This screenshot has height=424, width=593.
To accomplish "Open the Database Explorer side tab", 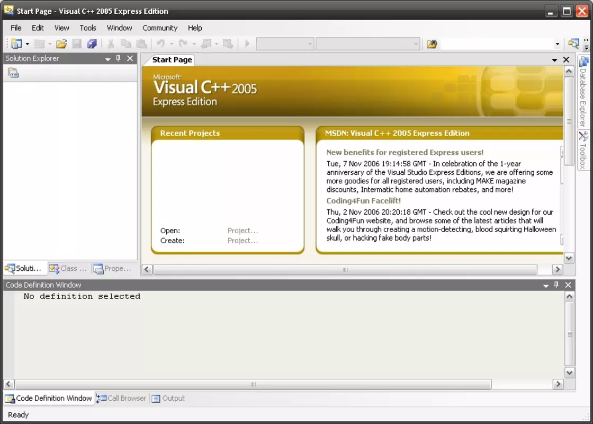I will pyautogui.click(x=583, y=92).
